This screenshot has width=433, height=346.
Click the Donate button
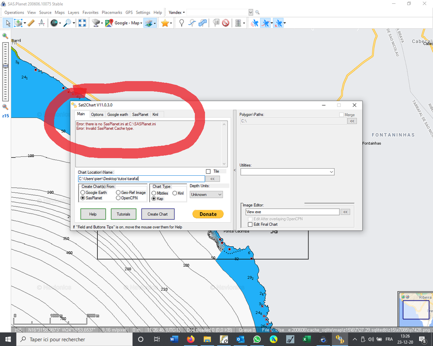point(208,214)
